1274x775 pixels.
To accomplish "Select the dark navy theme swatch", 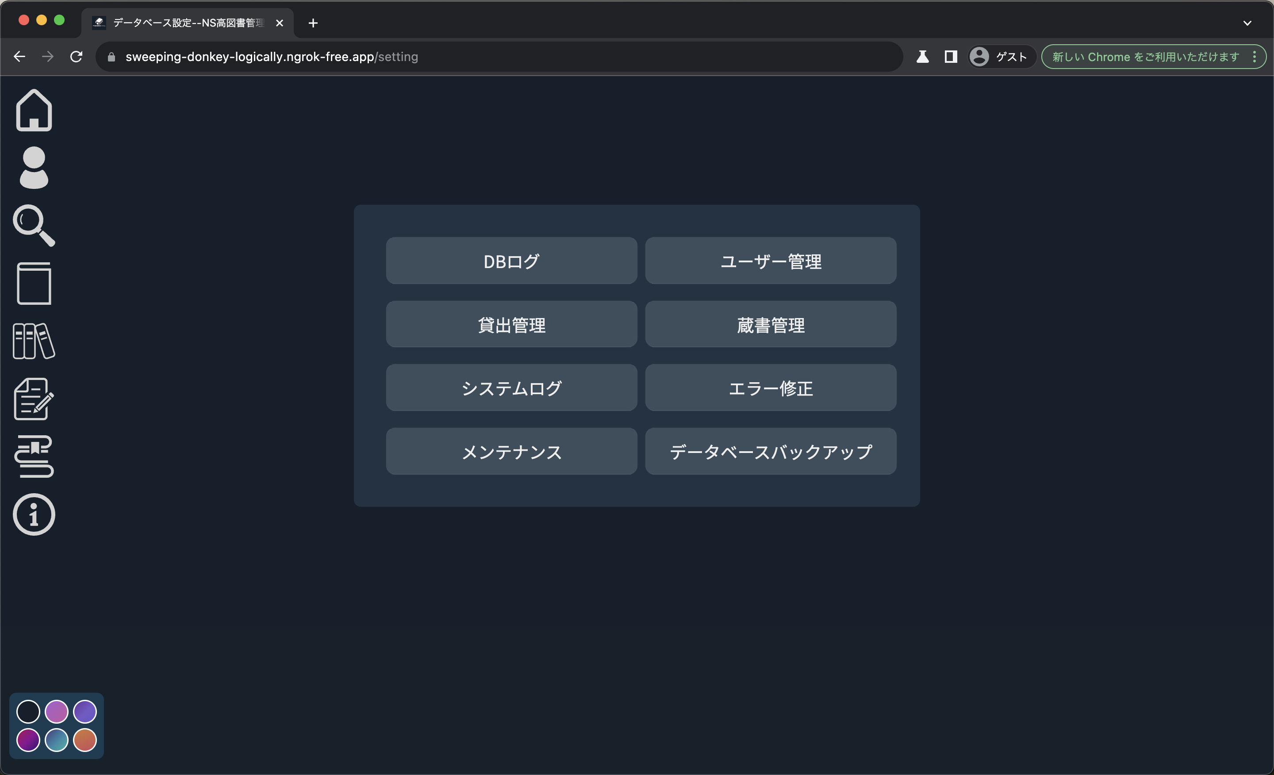I will click(x=28, y=712).
